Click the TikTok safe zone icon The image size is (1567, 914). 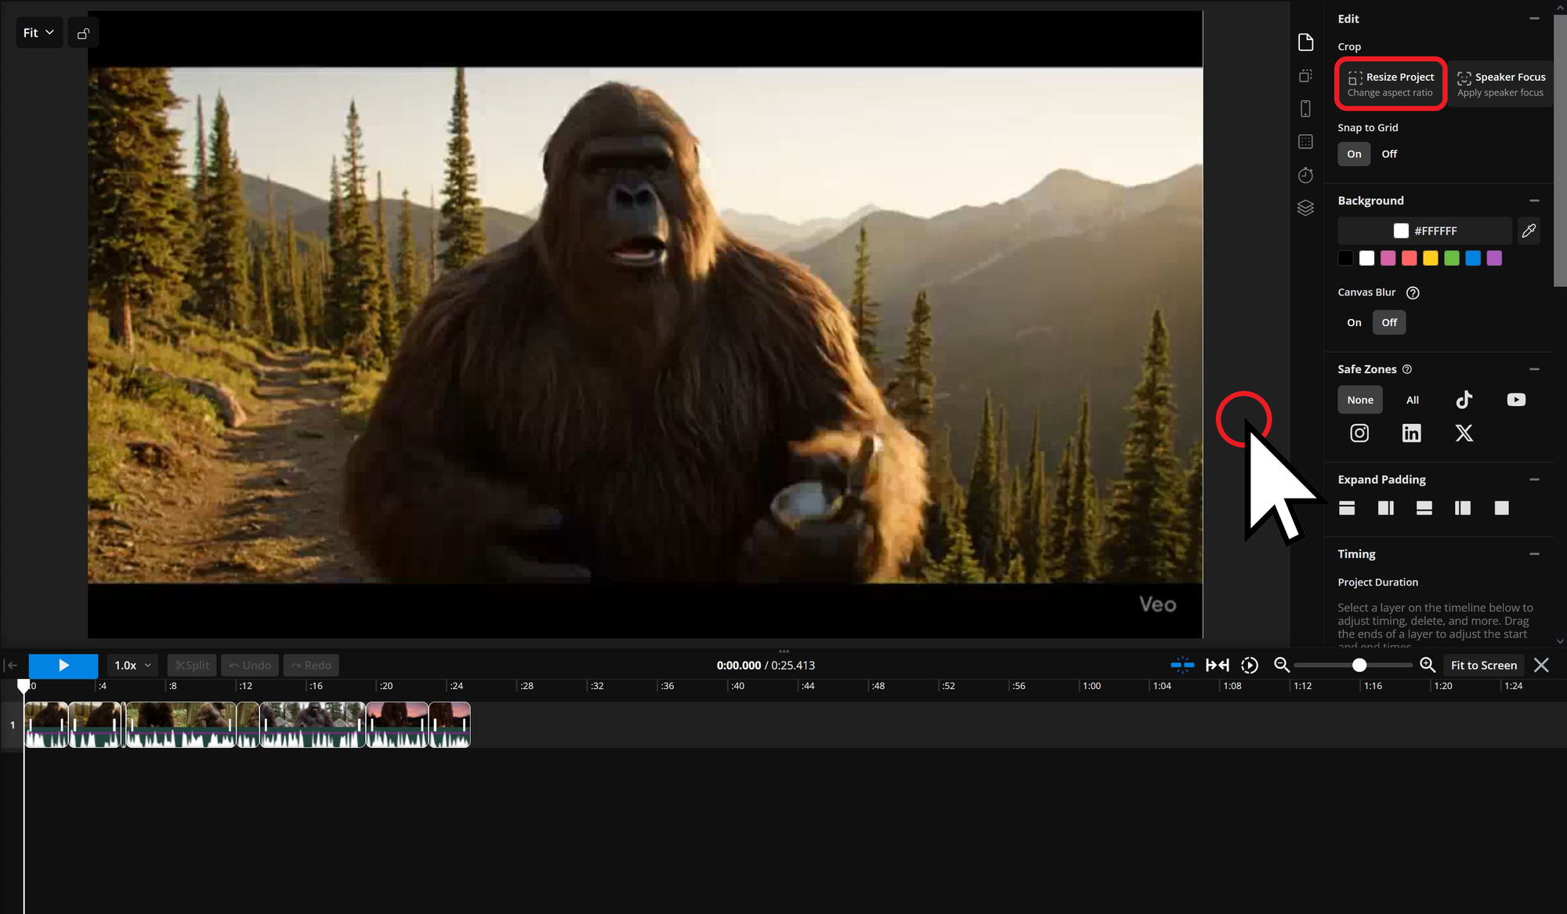[1464, 400]
